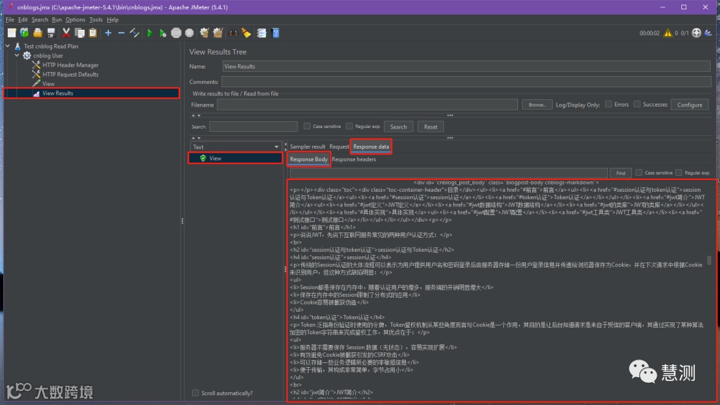Click the Copy icon in toolbar

(x=80, y=33)
